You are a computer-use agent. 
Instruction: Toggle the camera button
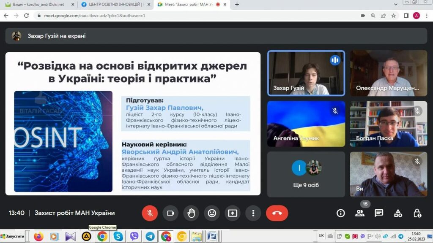(170, 213)
